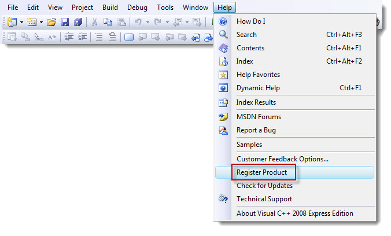This screenshot has width=391, height=236.
Task: Click the Display Object Member List icon
Action: tap(12, 37)
